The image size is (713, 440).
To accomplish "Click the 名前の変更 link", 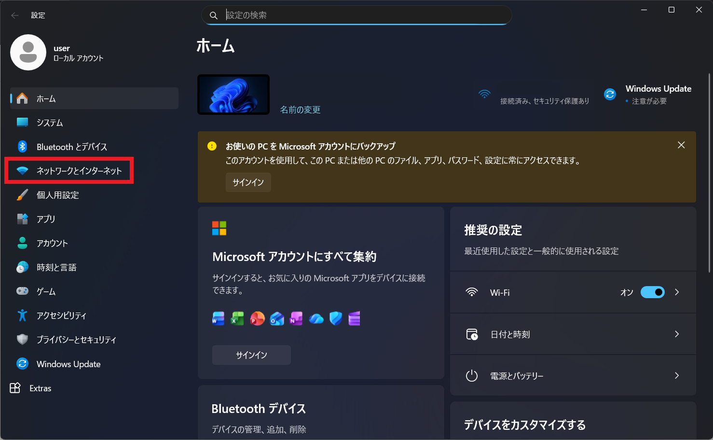I will point(300,110).
